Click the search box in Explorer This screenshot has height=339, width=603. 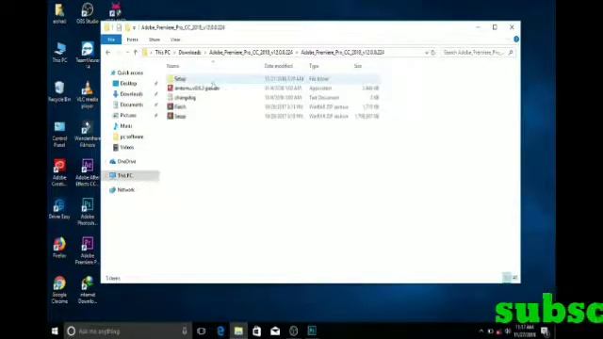pos(478,53)
